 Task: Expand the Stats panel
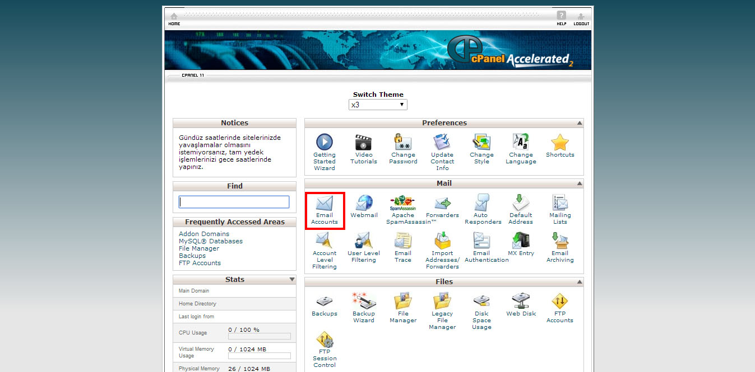click(x=292, y=279)
